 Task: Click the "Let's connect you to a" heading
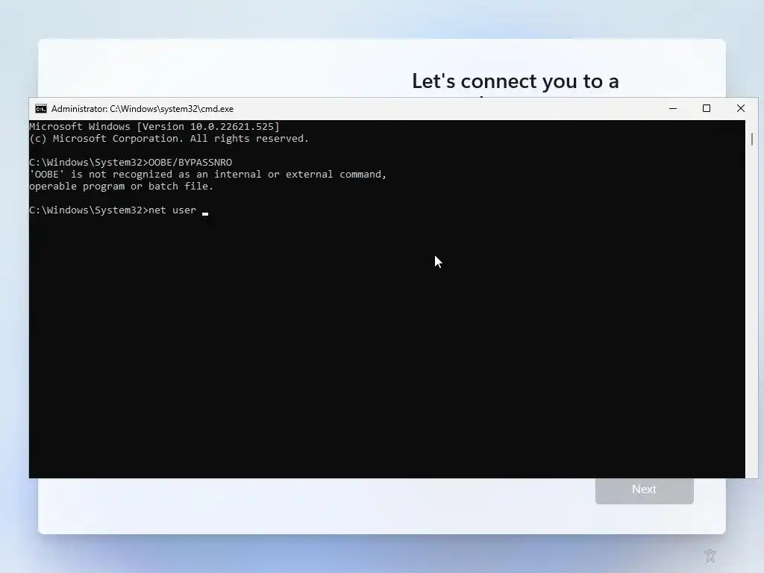click(x=516, y=81)
